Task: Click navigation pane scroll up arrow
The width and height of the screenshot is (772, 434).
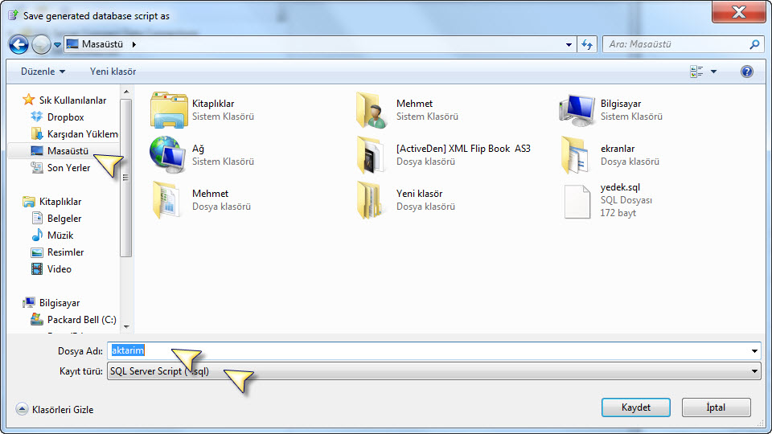Action: point(126,92)
